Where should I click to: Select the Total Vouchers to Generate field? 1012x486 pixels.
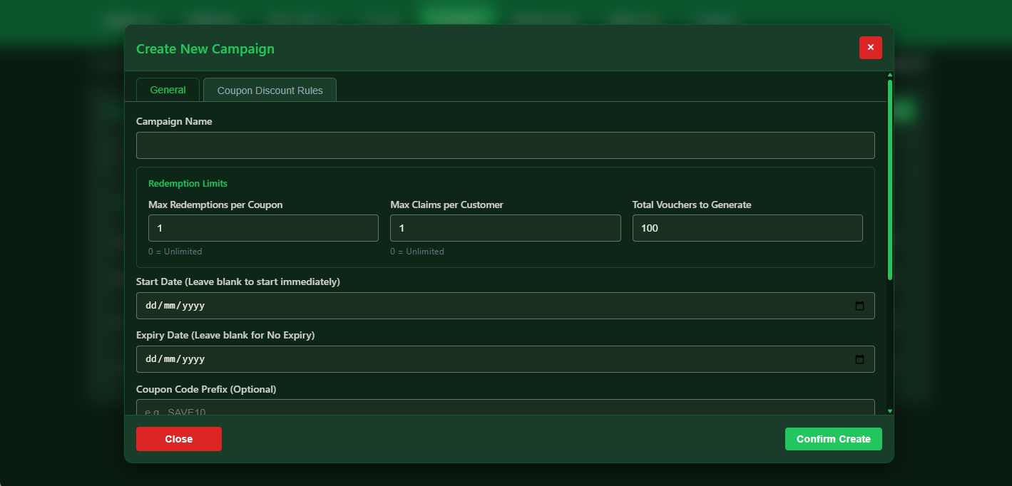[x=747, y=227]
